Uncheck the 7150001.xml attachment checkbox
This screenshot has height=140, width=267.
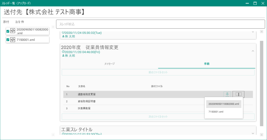pos(8,40)
